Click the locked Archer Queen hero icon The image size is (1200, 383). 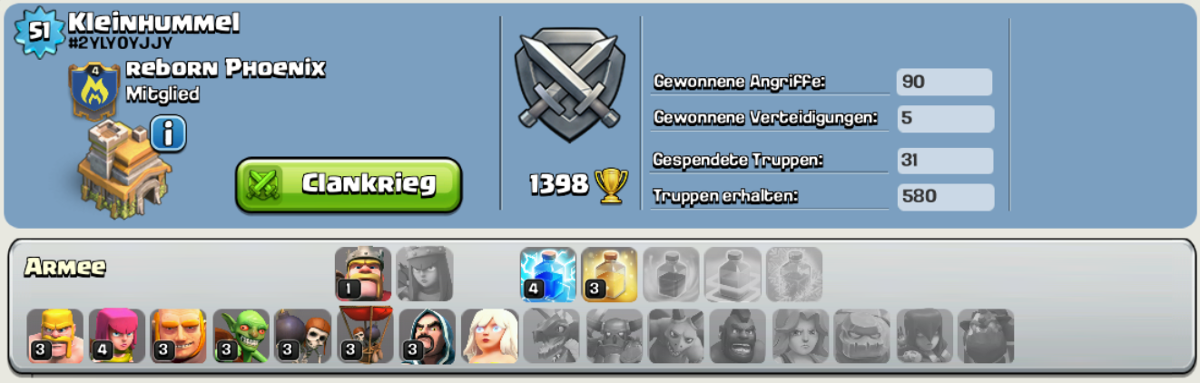[425, 274]
